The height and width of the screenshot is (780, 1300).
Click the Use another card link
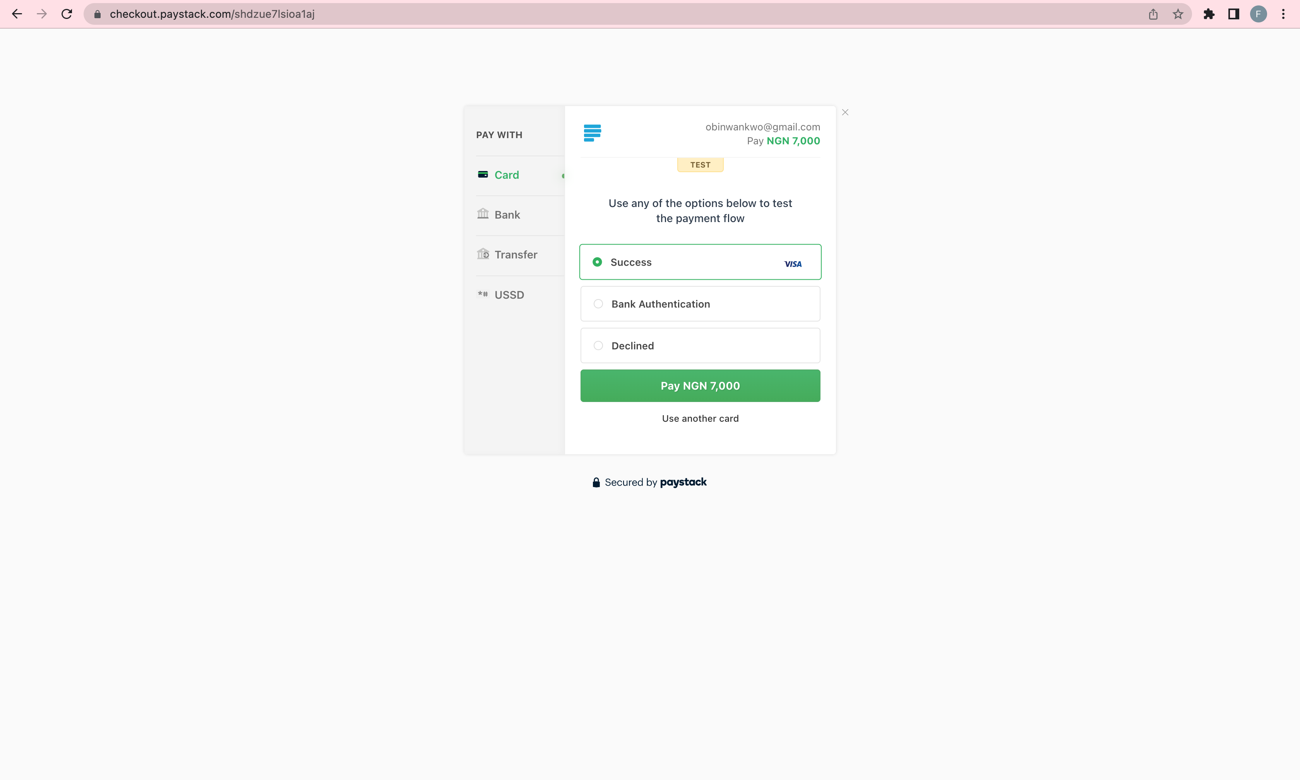700,418
